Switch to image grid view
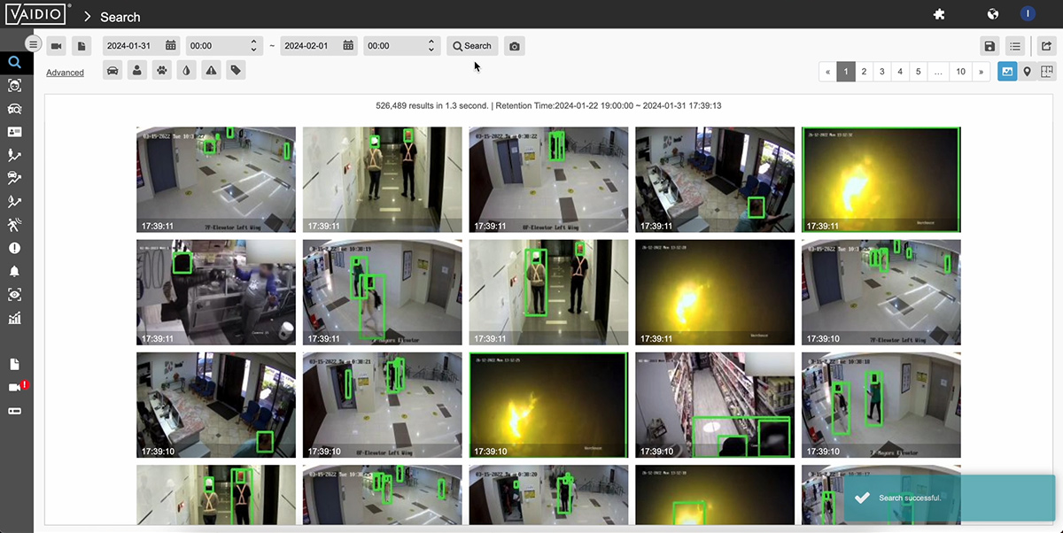1063x533 pixels. (1007, 72)
